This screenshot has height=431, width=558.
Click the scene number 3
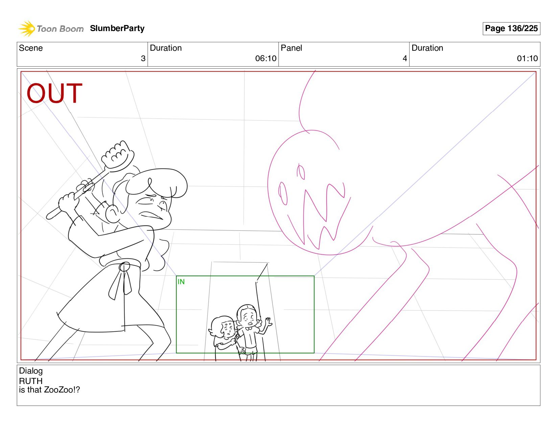tap(143, 58)
